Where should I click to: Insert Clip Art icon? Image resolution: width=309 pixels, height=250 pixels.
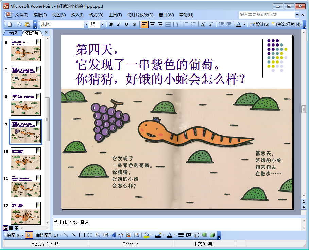pos(129,235)
